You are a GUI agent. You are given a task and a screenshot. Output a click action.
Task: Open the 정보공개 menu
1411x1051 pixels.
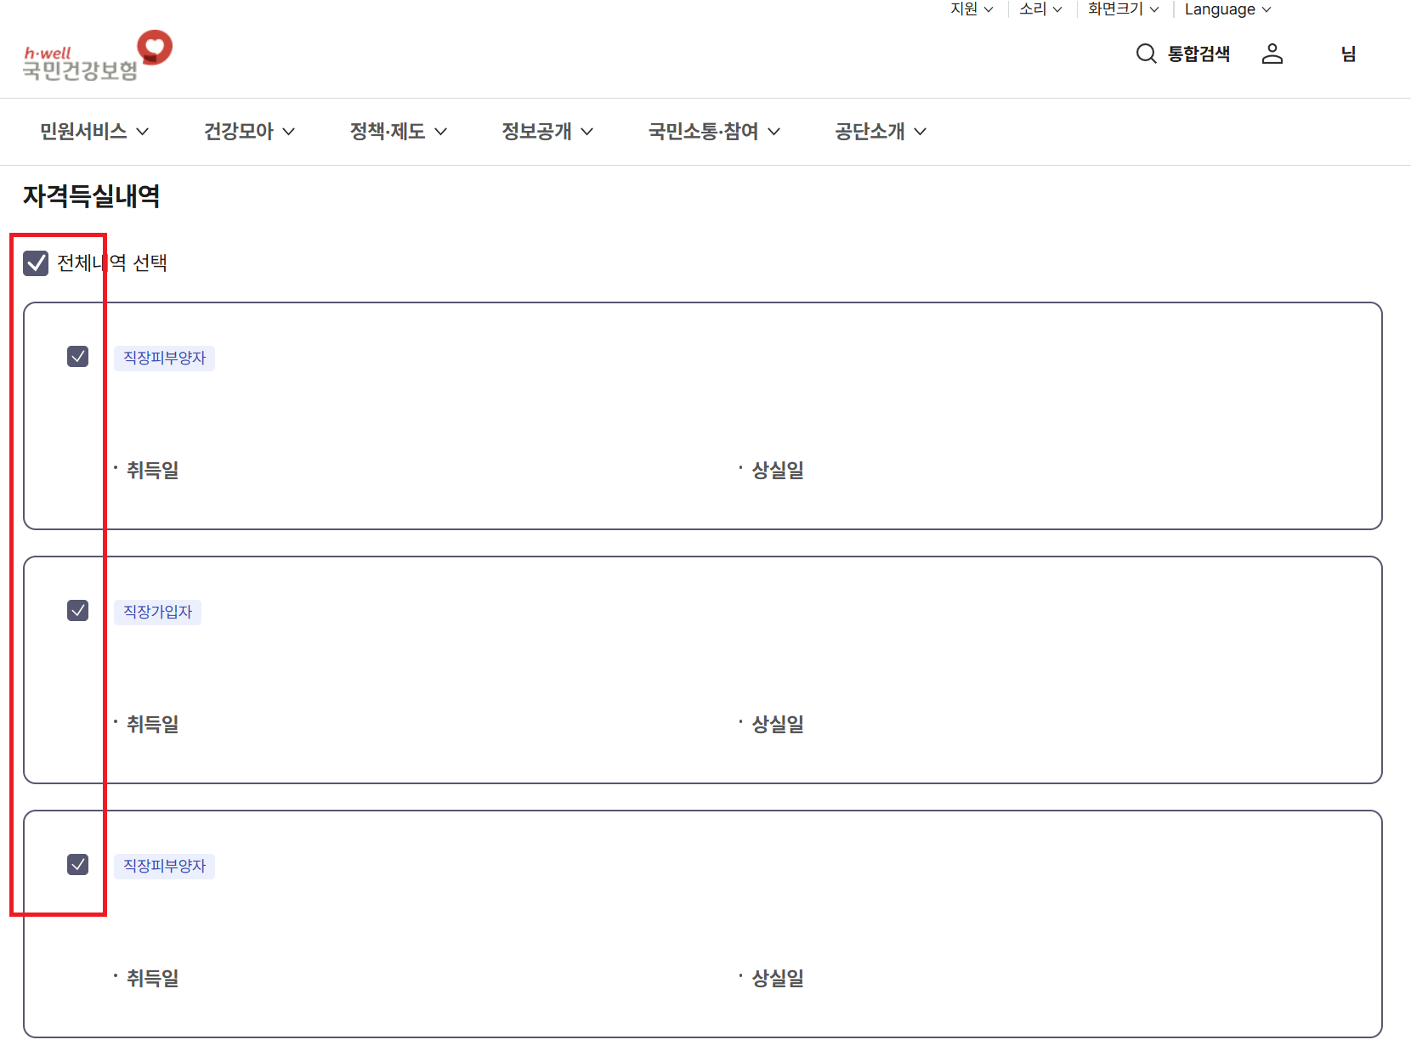(x=547, y=131)
